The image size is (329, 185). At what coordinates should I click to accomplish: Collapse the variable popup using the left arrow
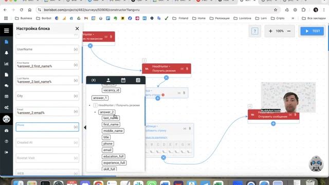85,127
